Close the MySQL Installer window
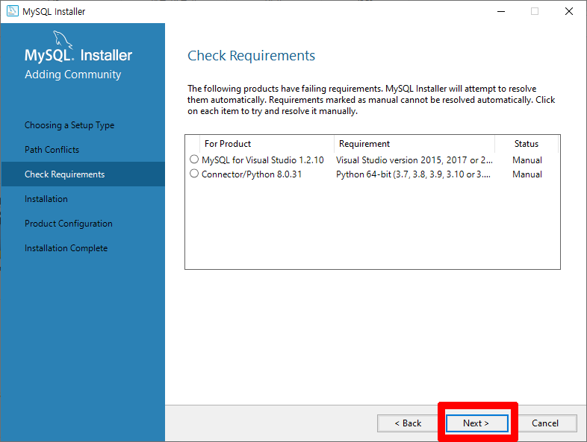 [x=569, y=12]
